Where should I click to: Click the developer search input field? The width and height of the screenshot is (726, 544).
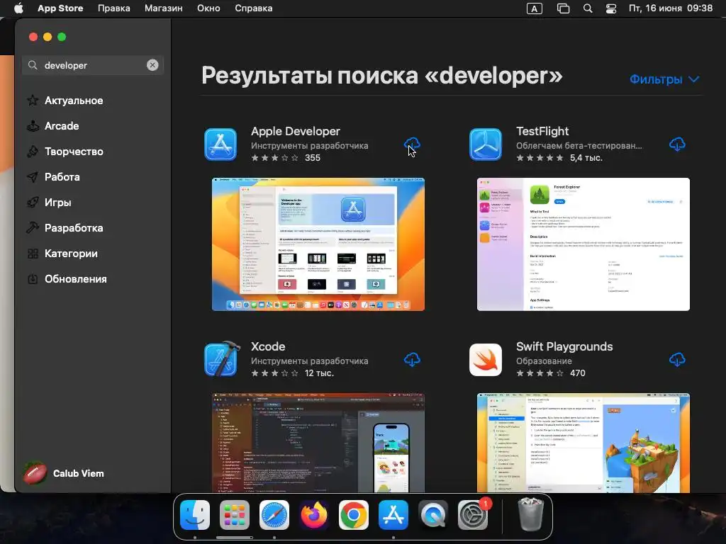coord(93,65)
